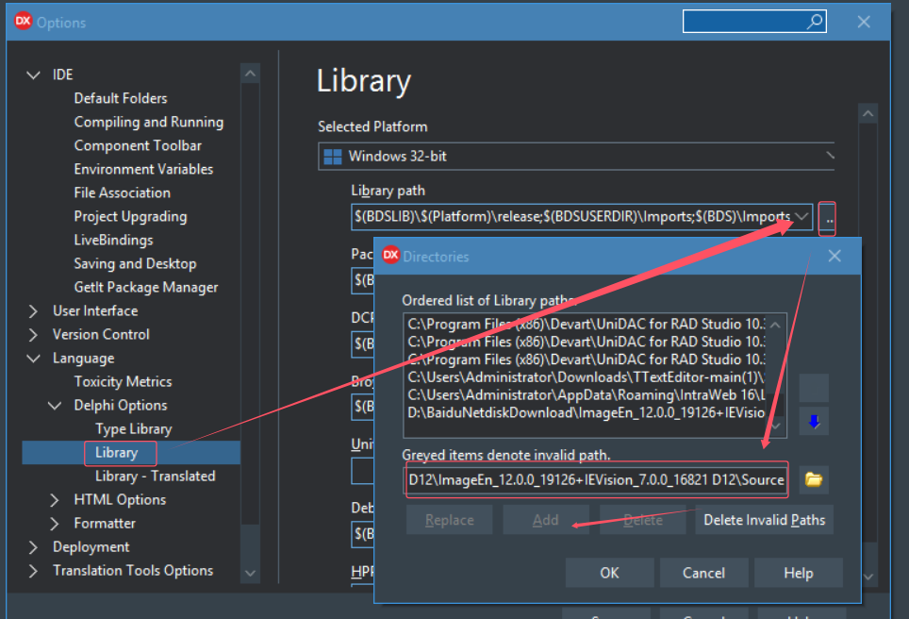Select the first UniDAC path entry
Viewport: 909px width, 619px height.
tap(586, 324)
